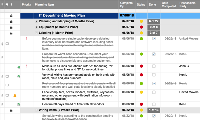Expand Equipment (2 Months Prior) section
The height and width of the screenshot is (120, 200).
[x=36, y=27]
